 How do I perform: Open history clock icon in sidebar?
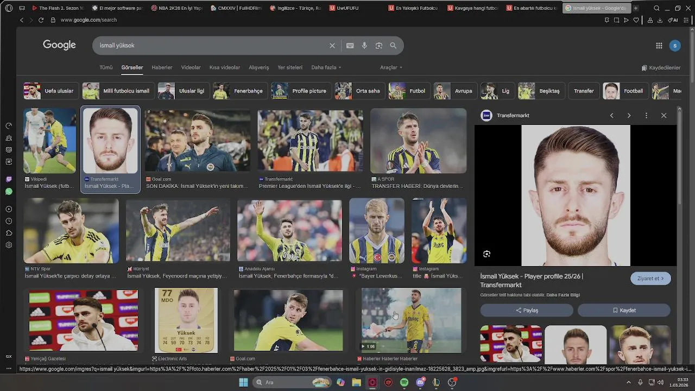click(9, 221)
